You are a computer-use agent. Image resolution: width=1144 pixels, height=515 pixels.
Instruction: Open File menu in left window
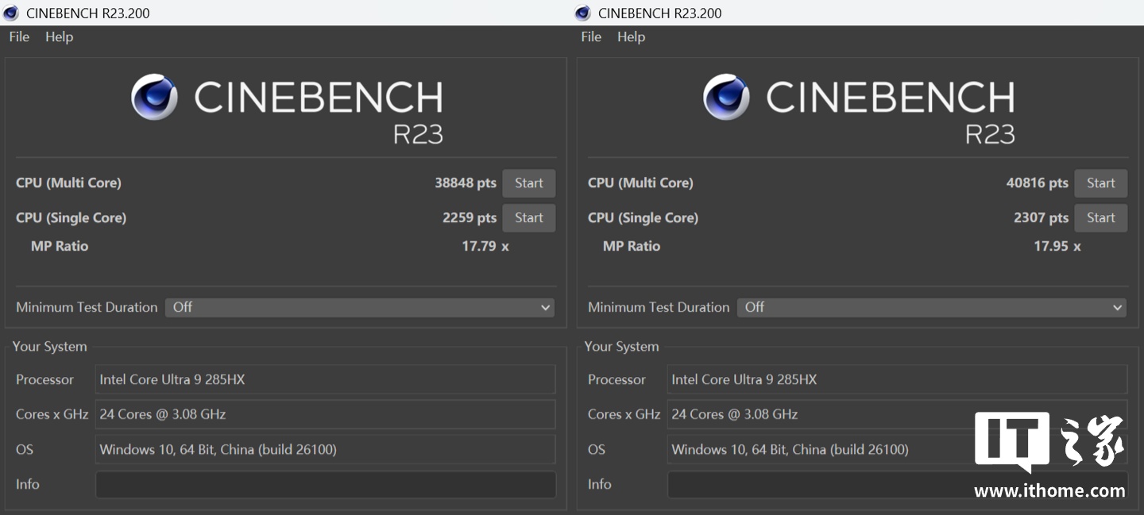pyautogui.click(x=19, y=37)
